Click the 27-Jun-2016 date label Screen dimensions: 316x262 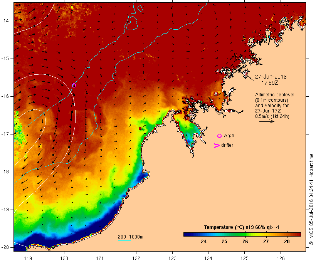(271, 77)
